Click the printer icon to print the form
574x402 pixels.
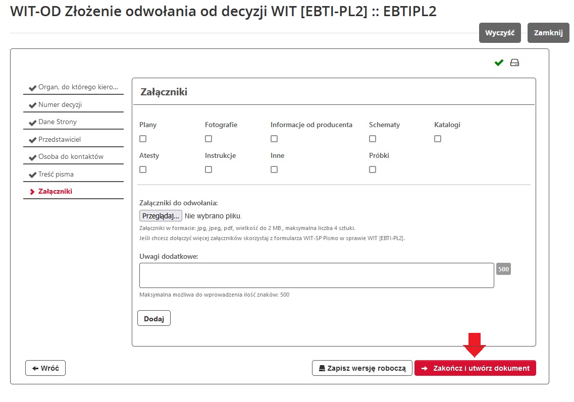click(x=514, y=62)
